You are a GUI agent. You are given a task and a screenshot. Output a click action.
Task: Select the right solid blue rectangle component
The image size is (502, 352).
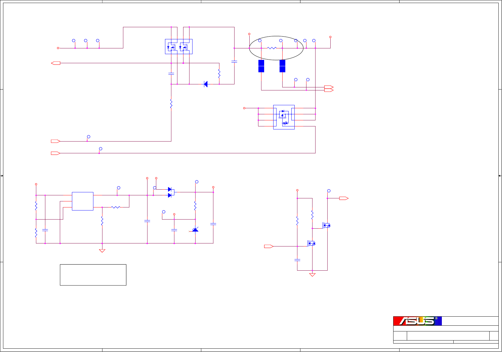(282, 66)
